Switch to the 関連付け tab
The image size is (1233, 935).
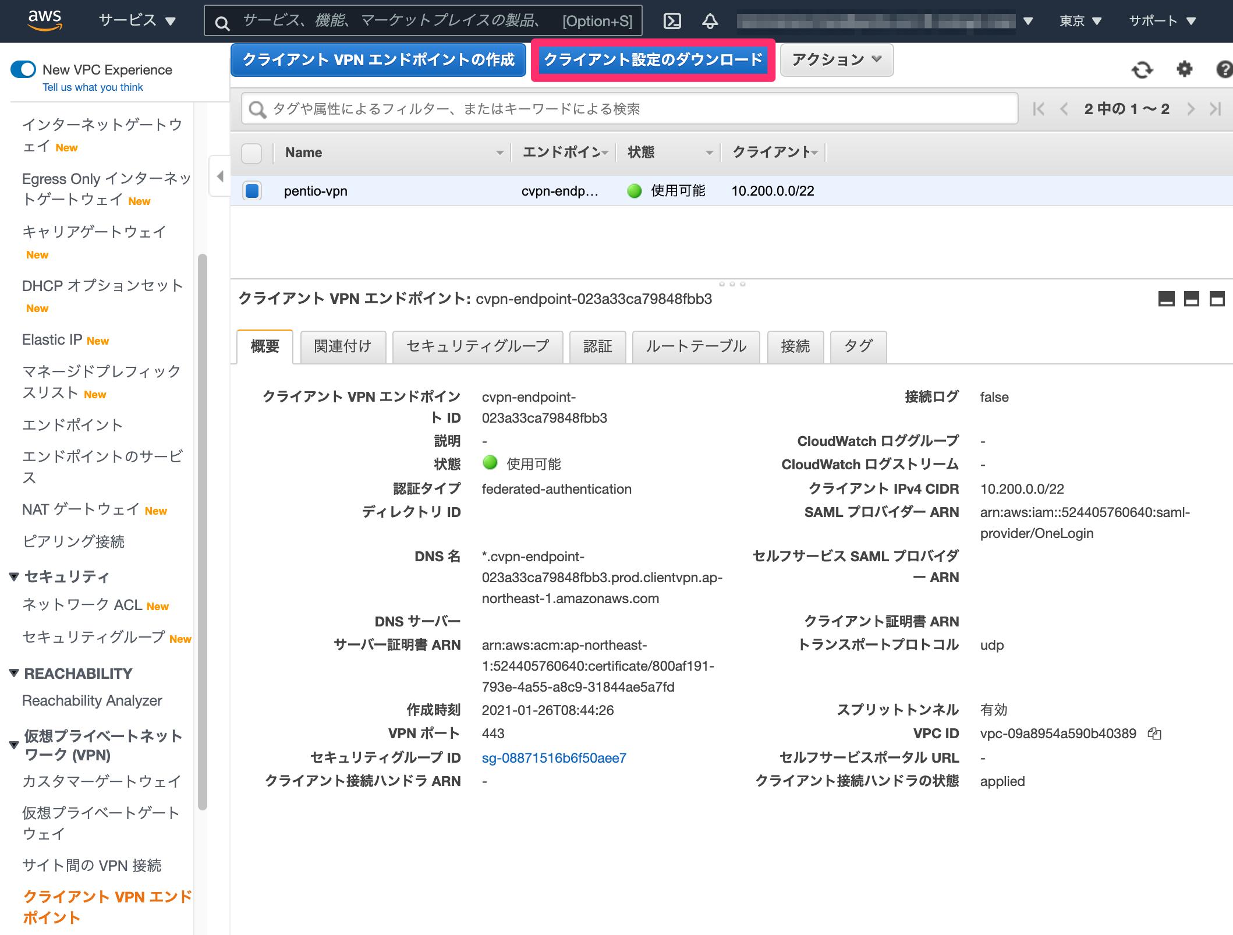coord(343,347)
